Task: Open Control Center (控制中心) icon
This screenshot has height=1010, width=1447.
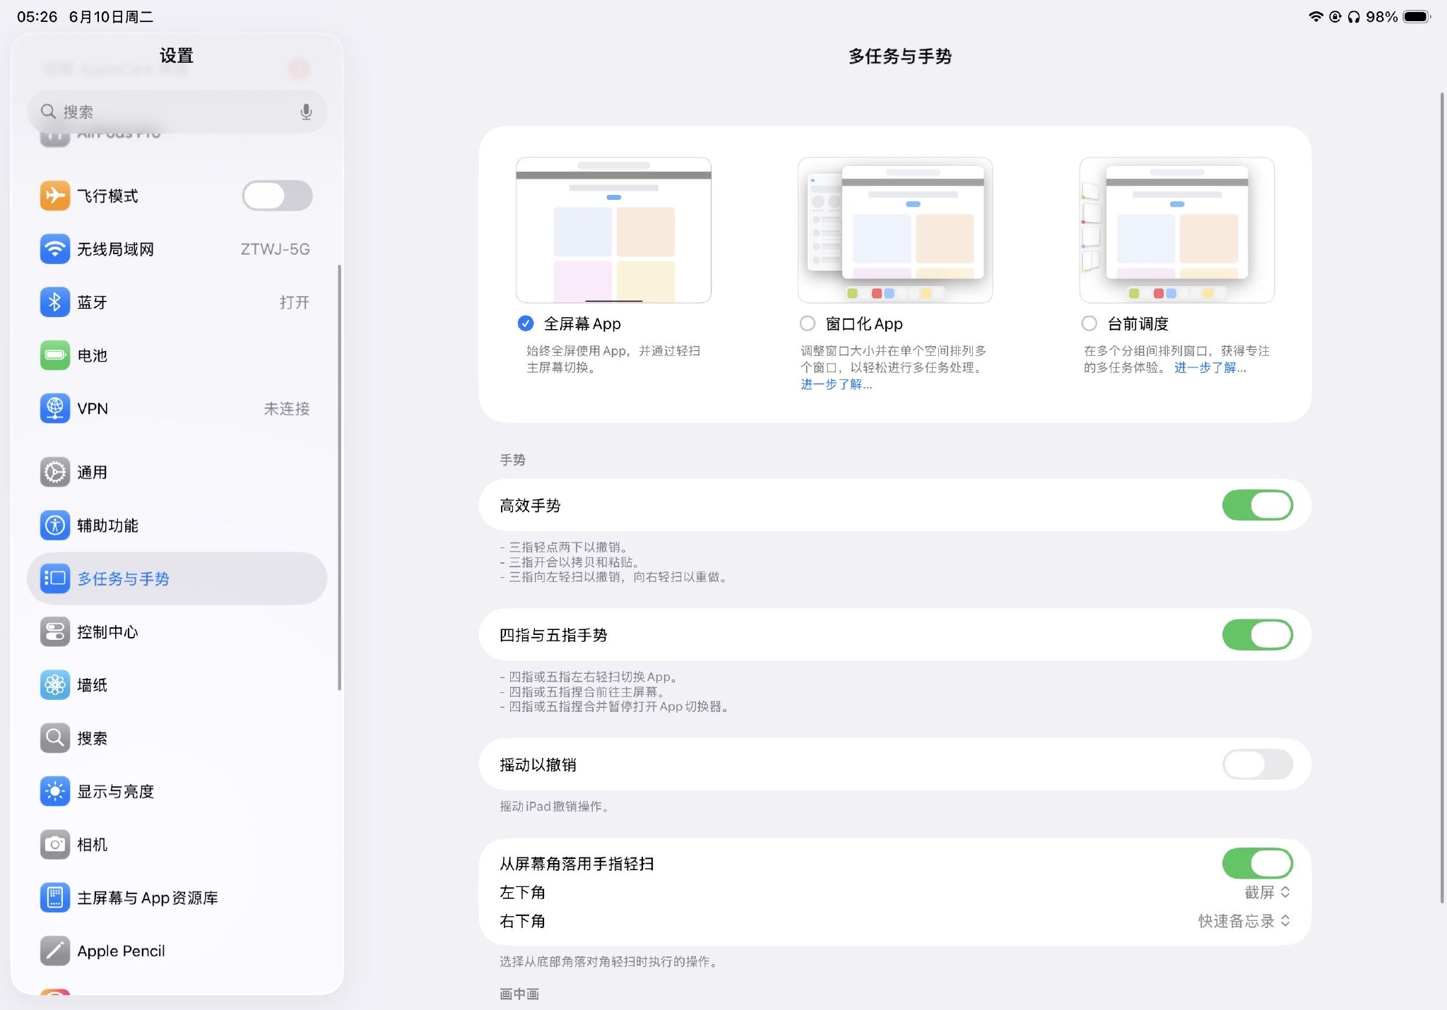Action: [54, 631]
